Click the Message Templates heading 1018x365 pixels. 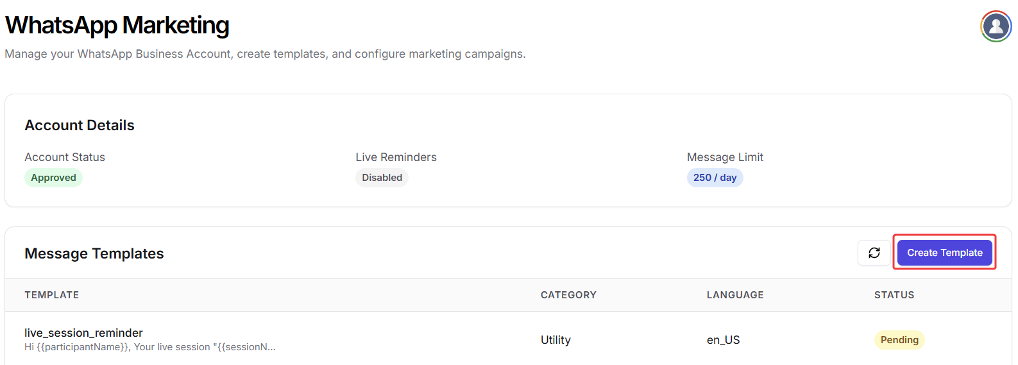(x=94, y=254)
